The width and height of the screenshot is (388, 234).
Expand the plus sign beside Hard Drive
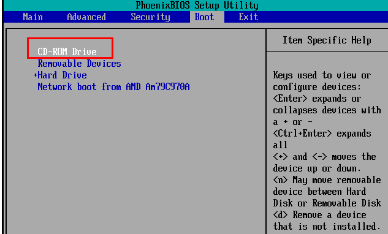pyautogui.click(x=36, y=75)
